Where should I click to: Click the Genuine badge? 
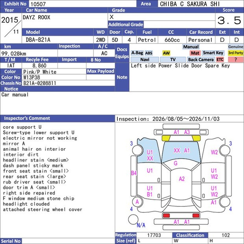(235, 47)
